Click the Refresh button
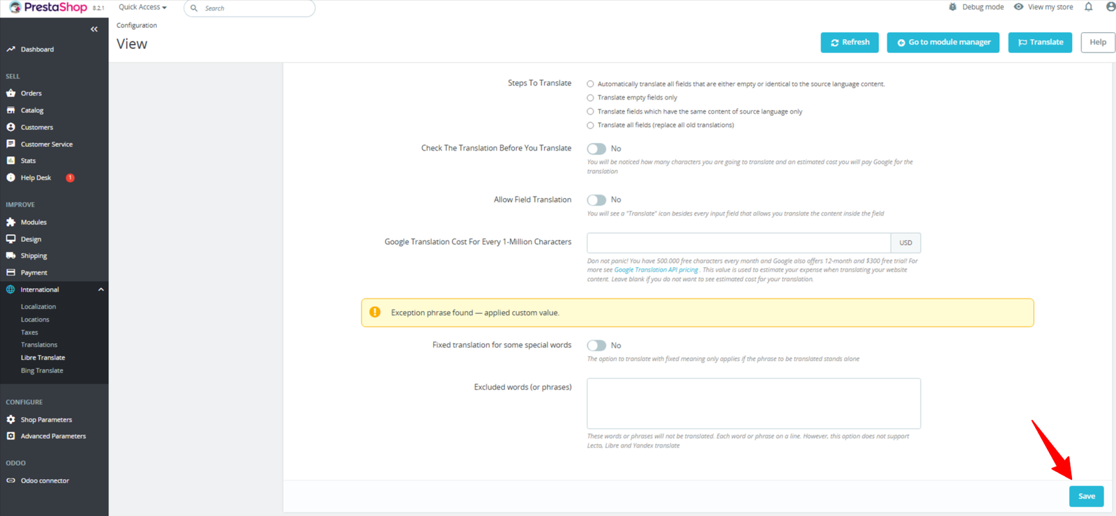 [850, 43]
